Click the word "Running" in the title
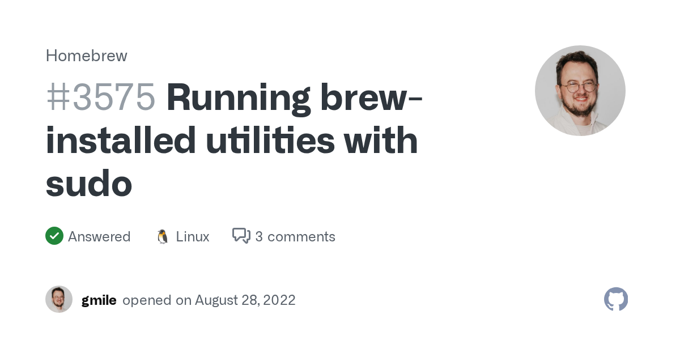The height and width of the screenshot is (340, 680). coord(238,97)
